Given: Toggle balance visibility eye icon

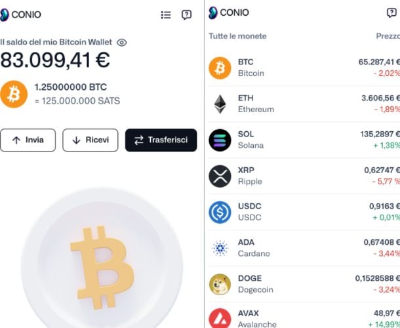Looking at the screenshot, I should (x=122, y=43).
